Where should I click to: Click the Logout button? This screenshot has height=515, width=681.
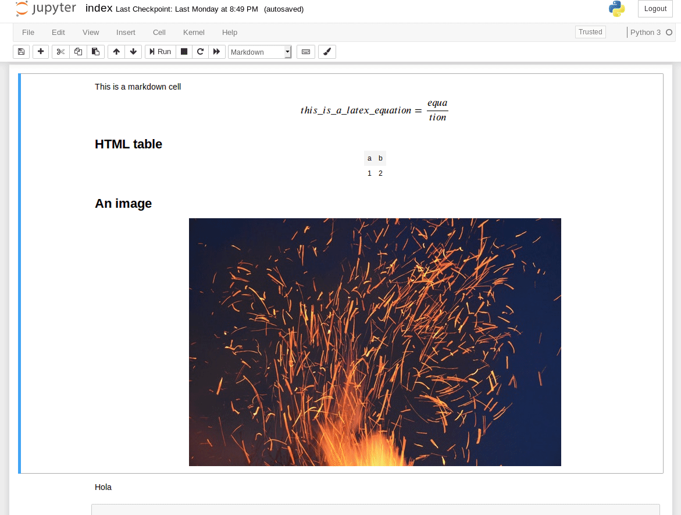click(x=655, y=9)
